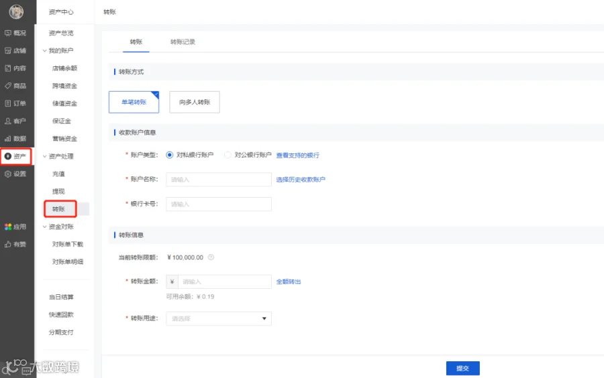Choose the 向多人转账 transfer mode option
Screen dimensions: 604x378
(195, 102)
